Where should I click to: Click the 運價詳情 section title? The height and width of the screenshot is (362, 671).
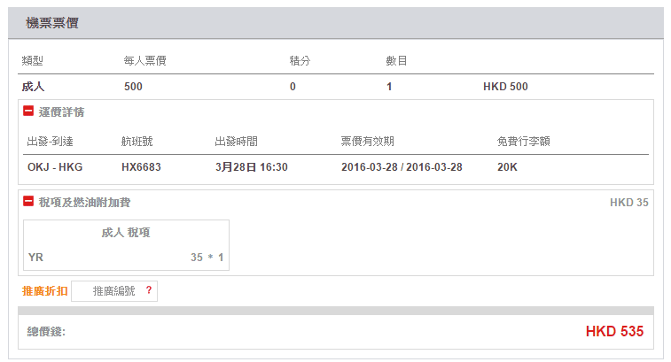pyautogui.click(x=62, y=112)
